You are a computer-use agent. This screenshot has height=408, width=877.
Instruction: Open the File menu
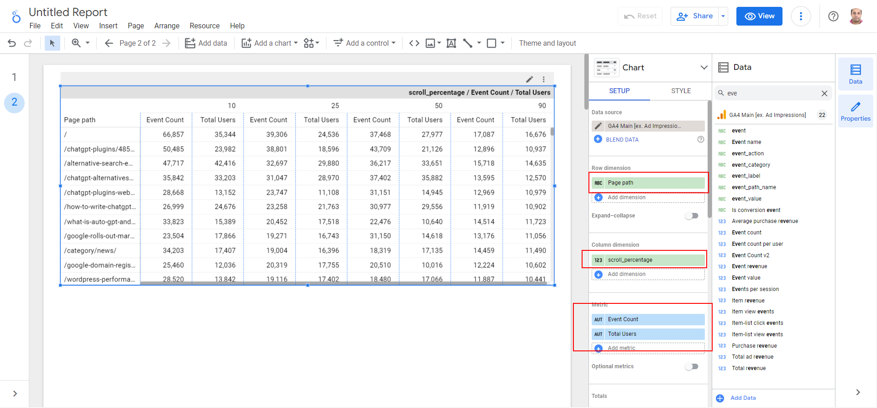tap(35, 26)
